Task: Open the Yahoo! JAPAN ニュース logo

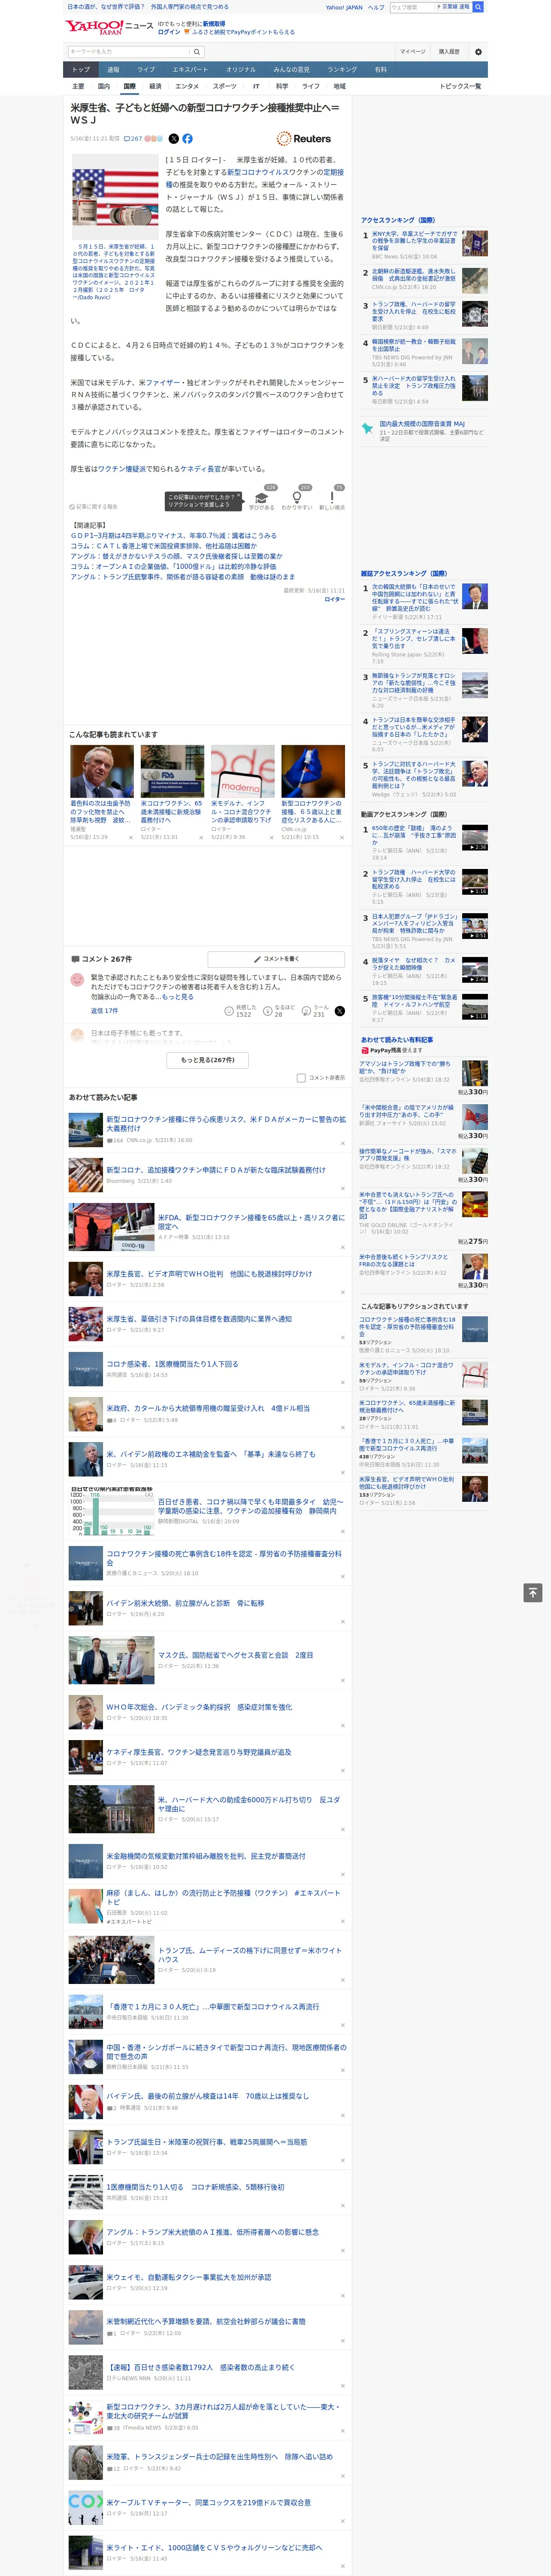Action: tap(110, 27)
